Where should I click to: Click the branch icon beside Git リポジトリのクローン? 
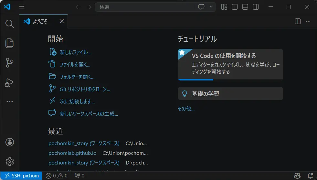click(x=52, y=88)
